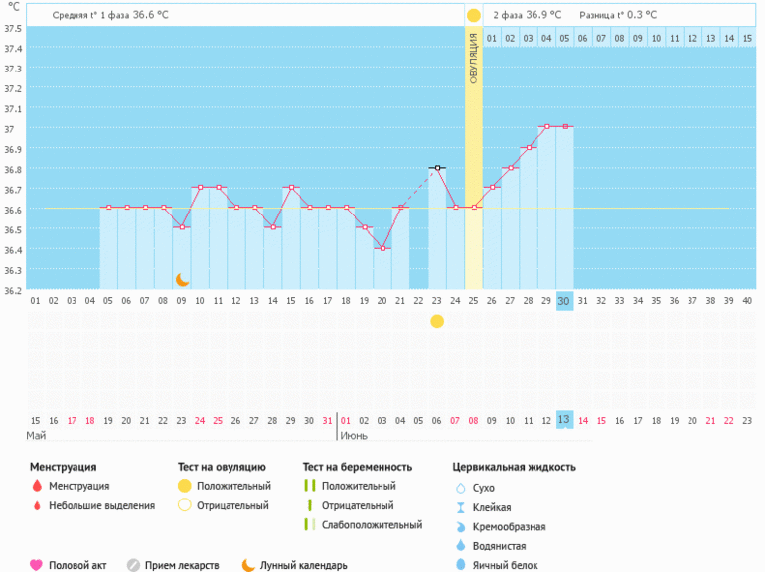The image size is (765, 572).
Task: Click the gray Прием лекарств pill icon
Action: pos(133,565)
